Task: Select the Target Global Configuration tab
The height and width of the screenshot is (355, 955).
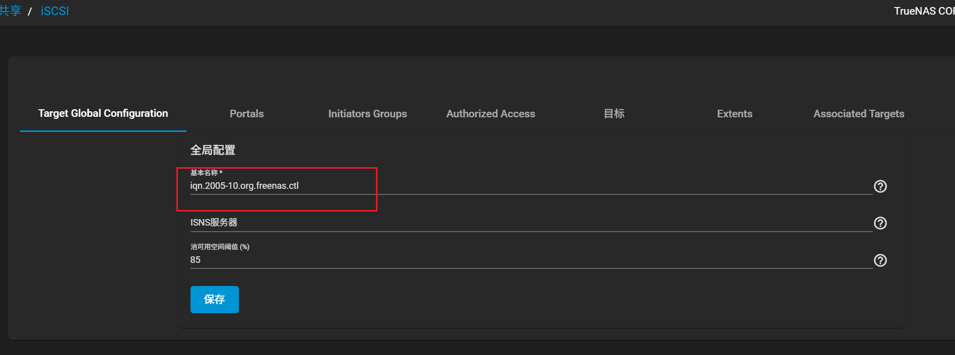Action: click(103, 113)
